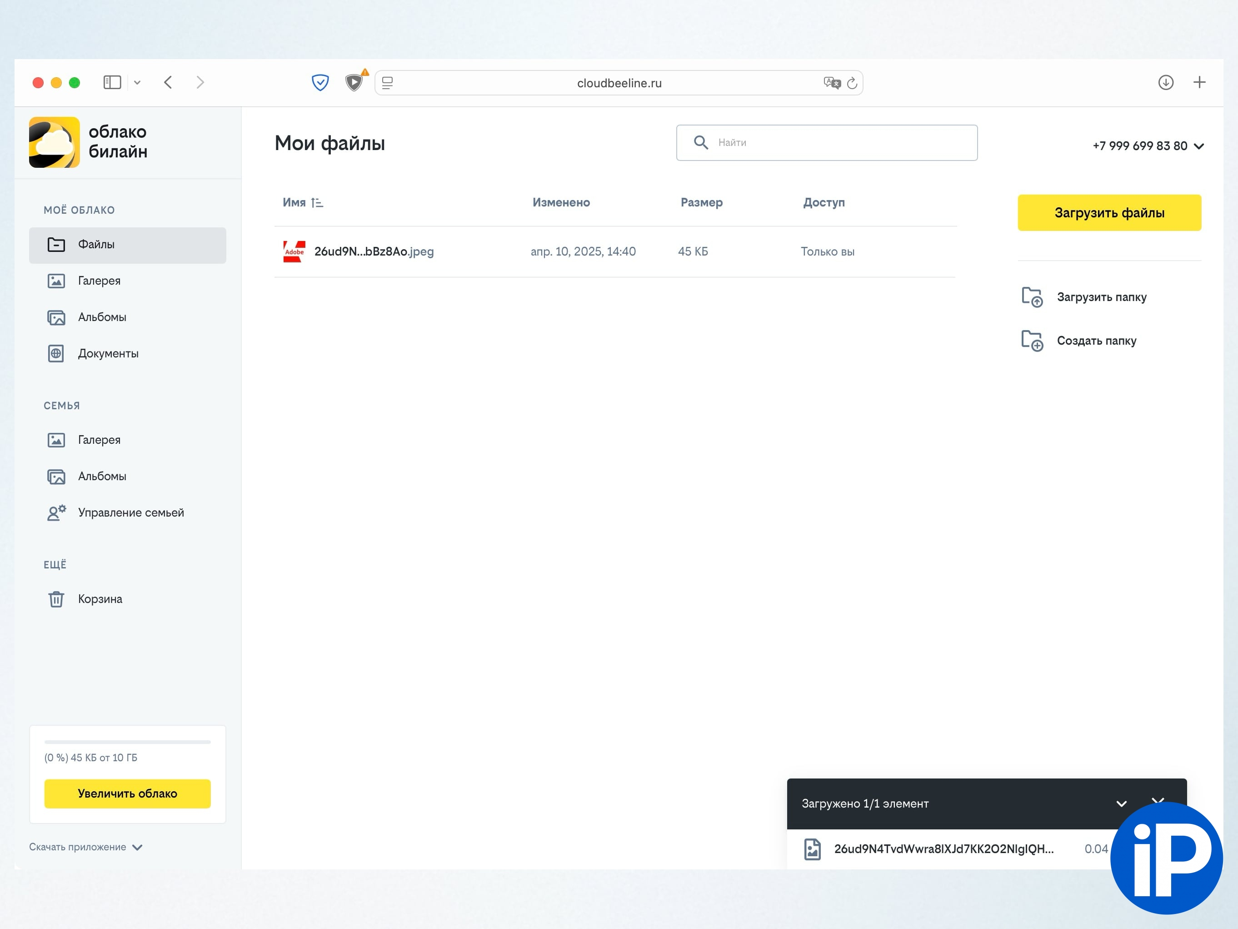The height and width of the screenshot is (929, 1238).
Task: Click the Billain cloud logo icon
Action: click(54, 142)
